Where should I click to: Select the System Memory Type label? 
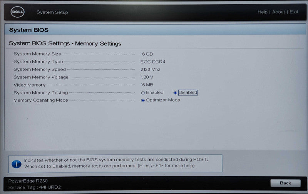tap(38, 62)
